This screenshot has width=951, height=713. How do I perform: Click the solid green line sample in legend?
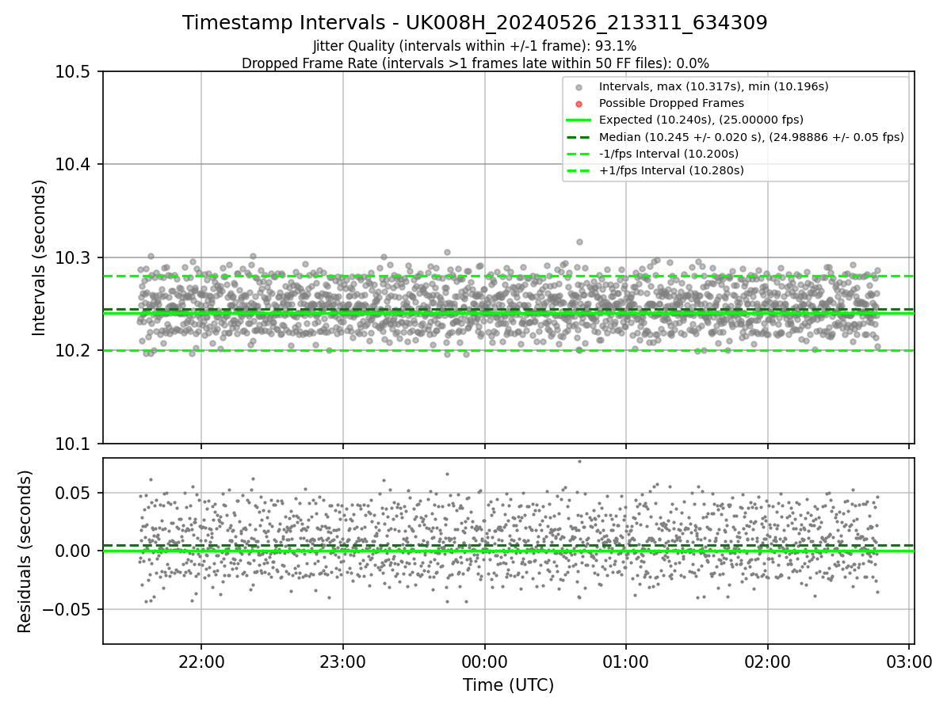click(x=579, y=120)
